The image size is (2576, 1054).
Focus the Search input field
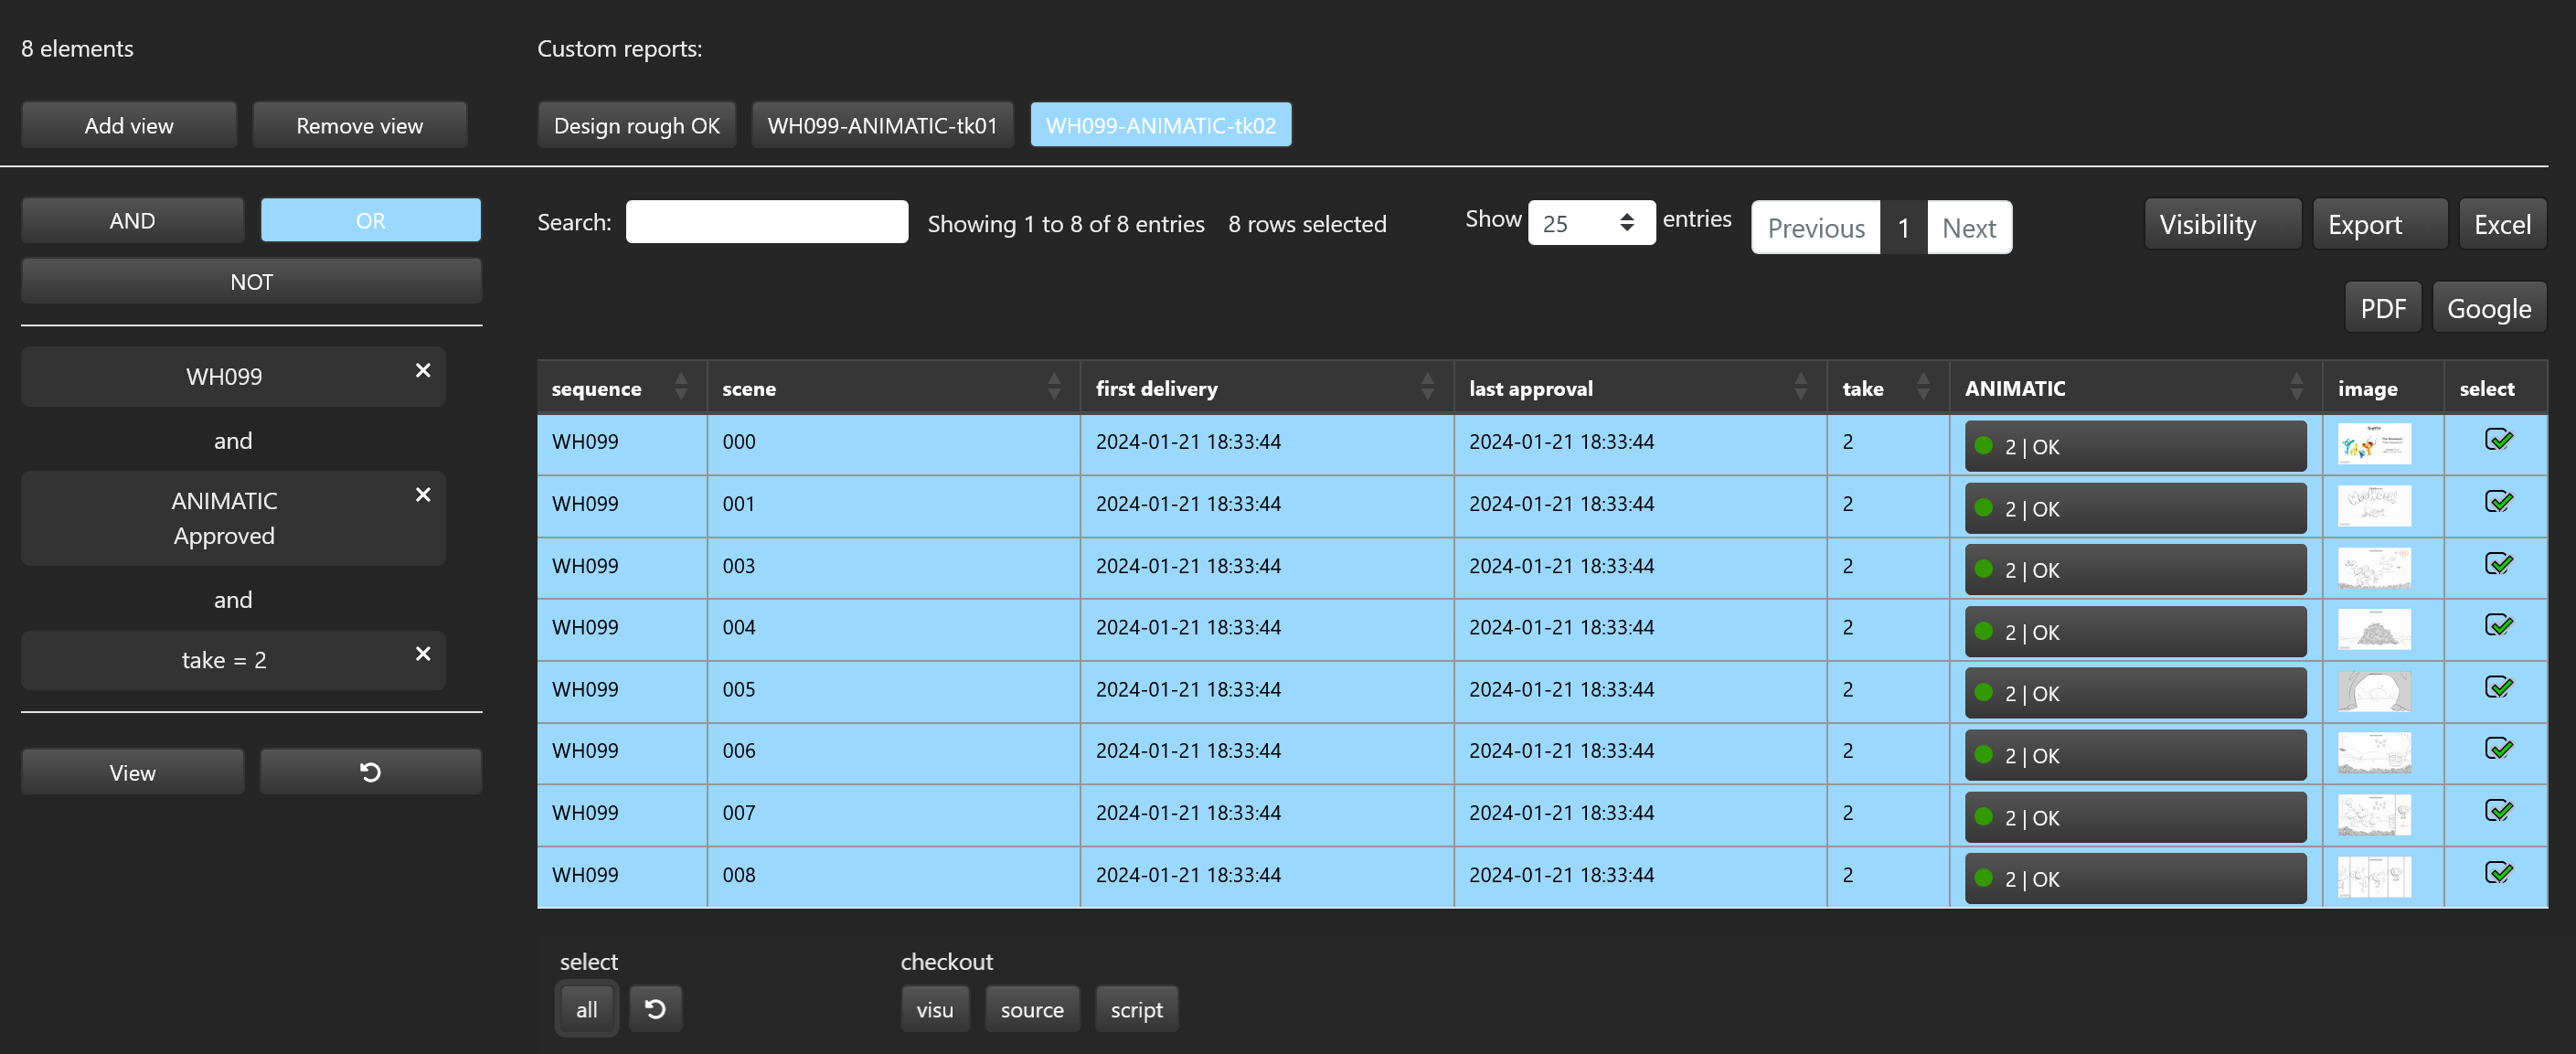[766, 222]
